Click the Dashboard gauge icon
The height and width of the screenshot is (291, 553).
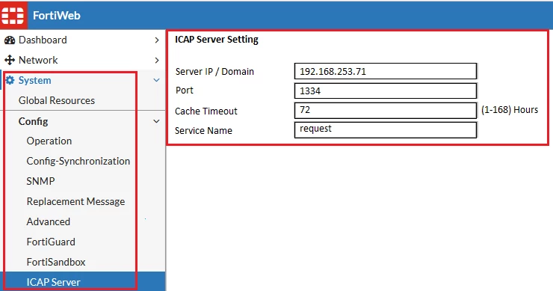tap(10, 40)
